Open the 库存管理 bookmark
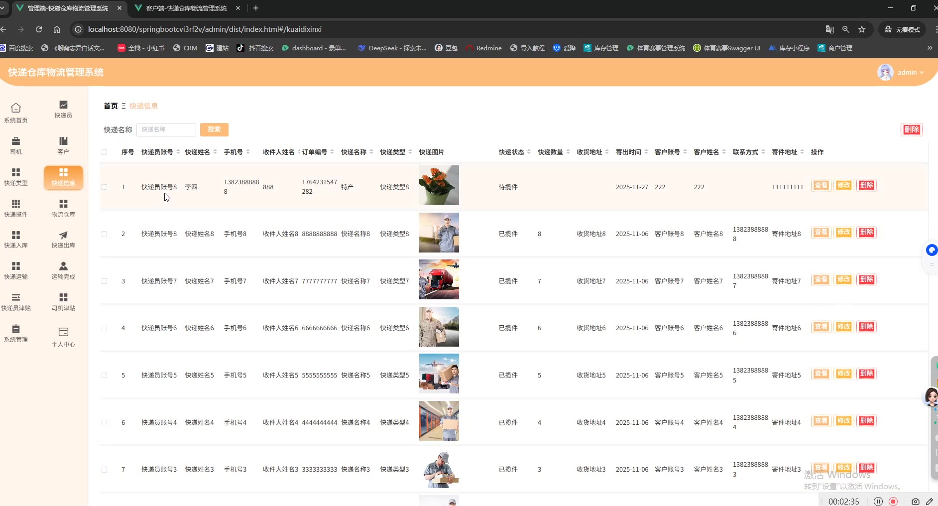The width and height of the screenshot is (938, 506). (601, 48)
